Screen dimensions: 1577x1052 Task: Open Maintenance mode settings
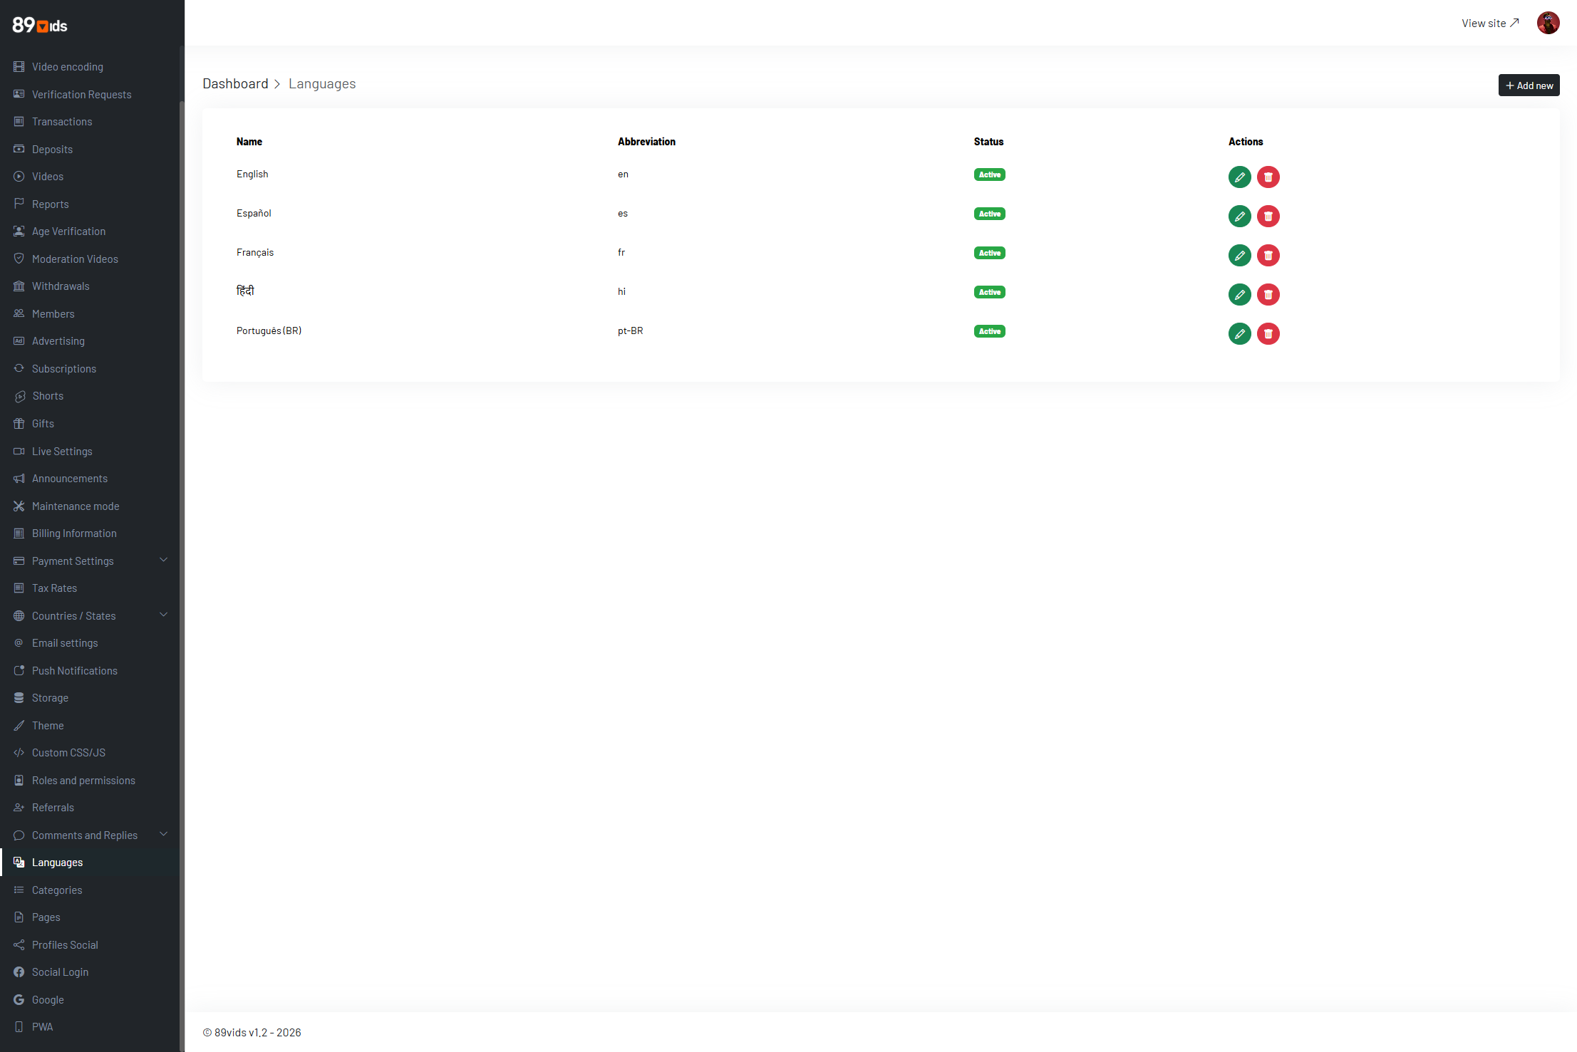pyautogui.click(x=76, y=506)
